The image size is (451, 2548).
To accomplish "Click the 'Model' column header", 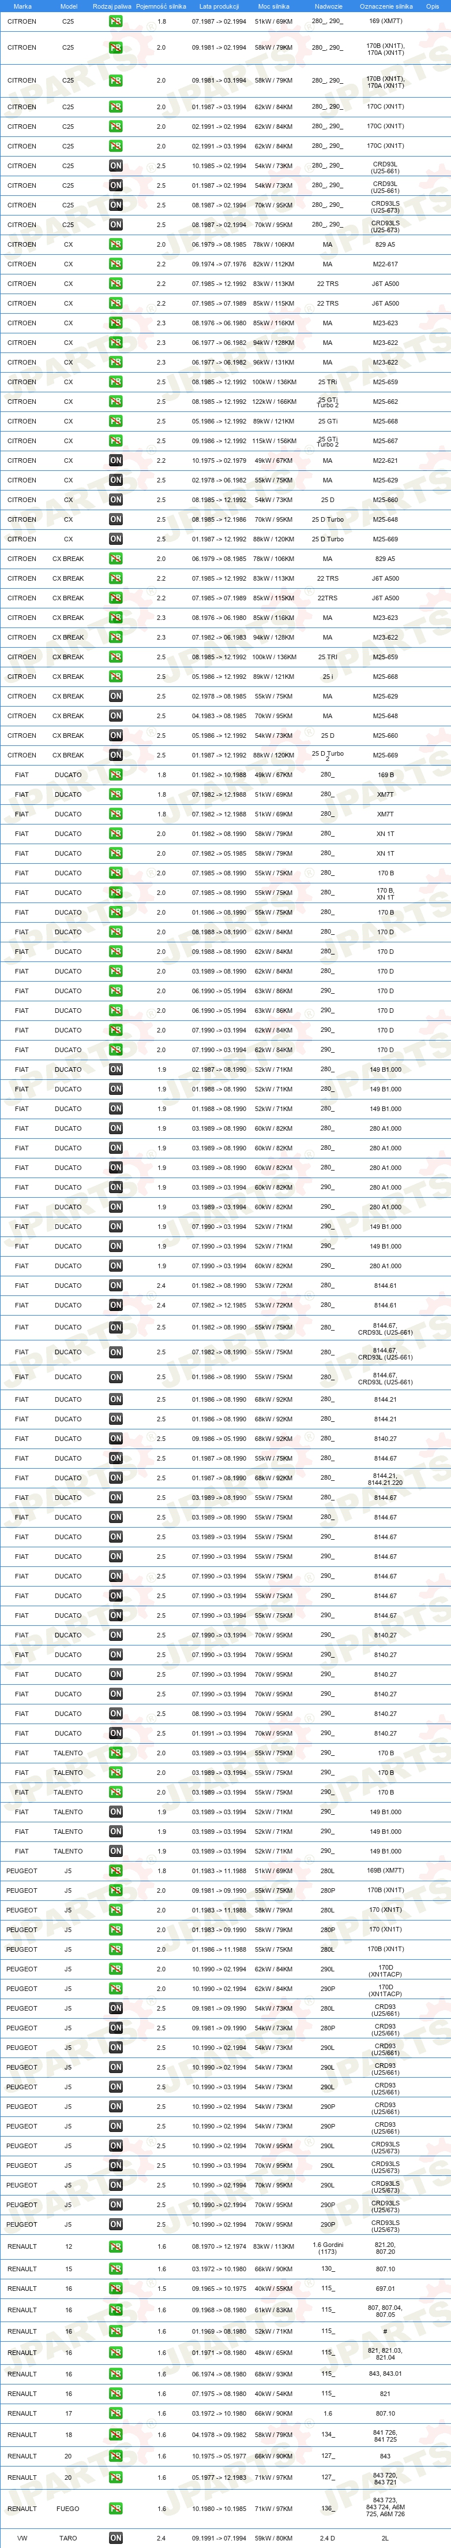I will (68, 6).
